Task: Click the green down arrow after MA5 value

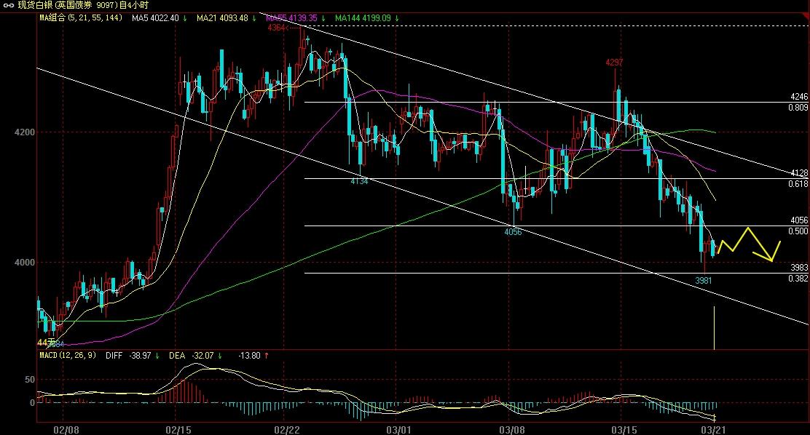Action: pyautogui.click(x=185, y=18)
